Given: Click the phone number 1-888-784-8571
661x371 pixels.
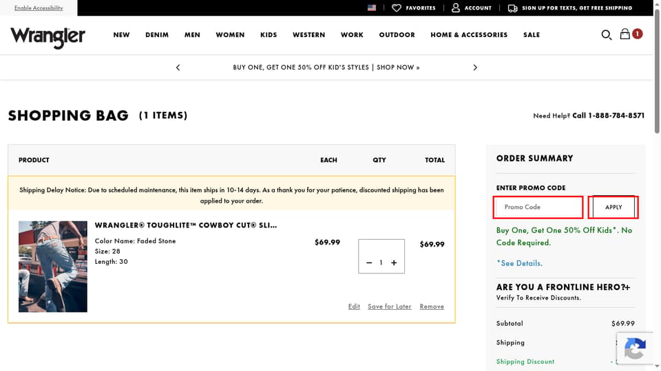Looking at the screenshot, I should [x=616, y=115].
